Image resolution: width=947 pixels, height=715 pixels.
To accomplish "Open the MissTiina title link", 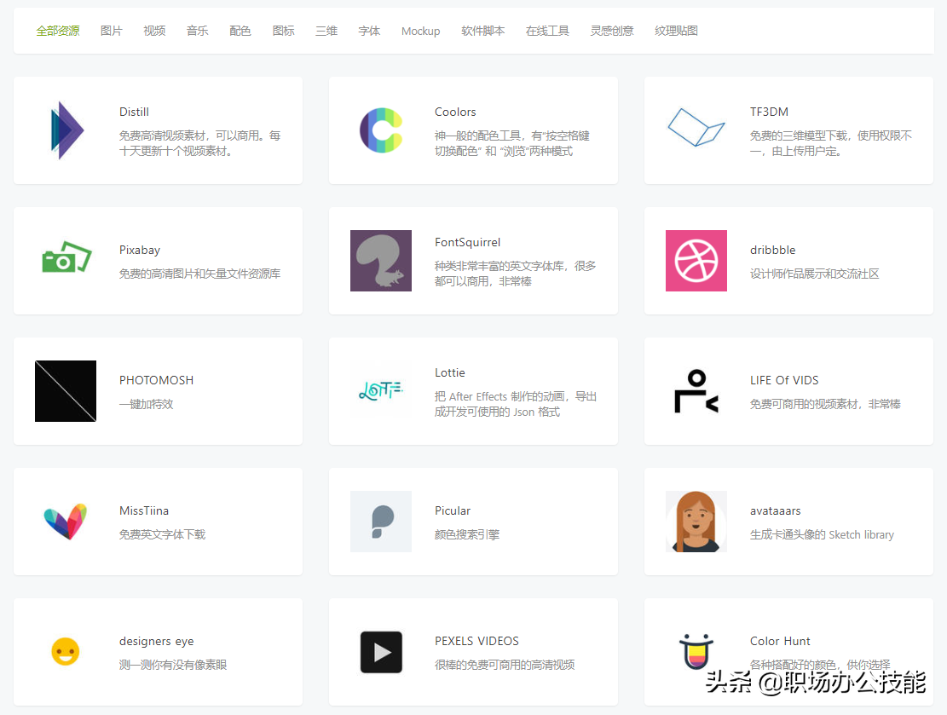I will [144, 510].
